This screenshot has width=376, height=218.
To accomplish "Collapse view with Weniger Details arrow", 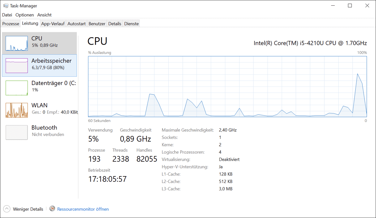I will (7, 209).
